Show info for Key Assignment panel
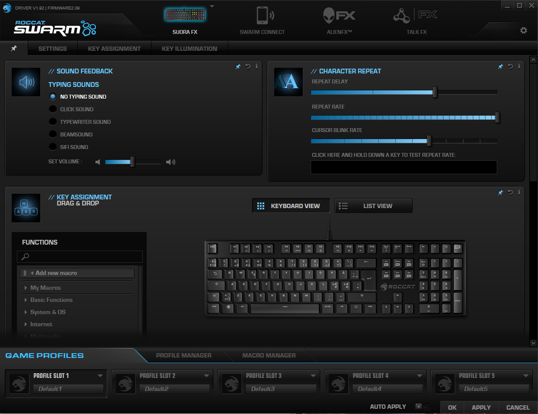The image size is (538, 414). coord(519,192)
